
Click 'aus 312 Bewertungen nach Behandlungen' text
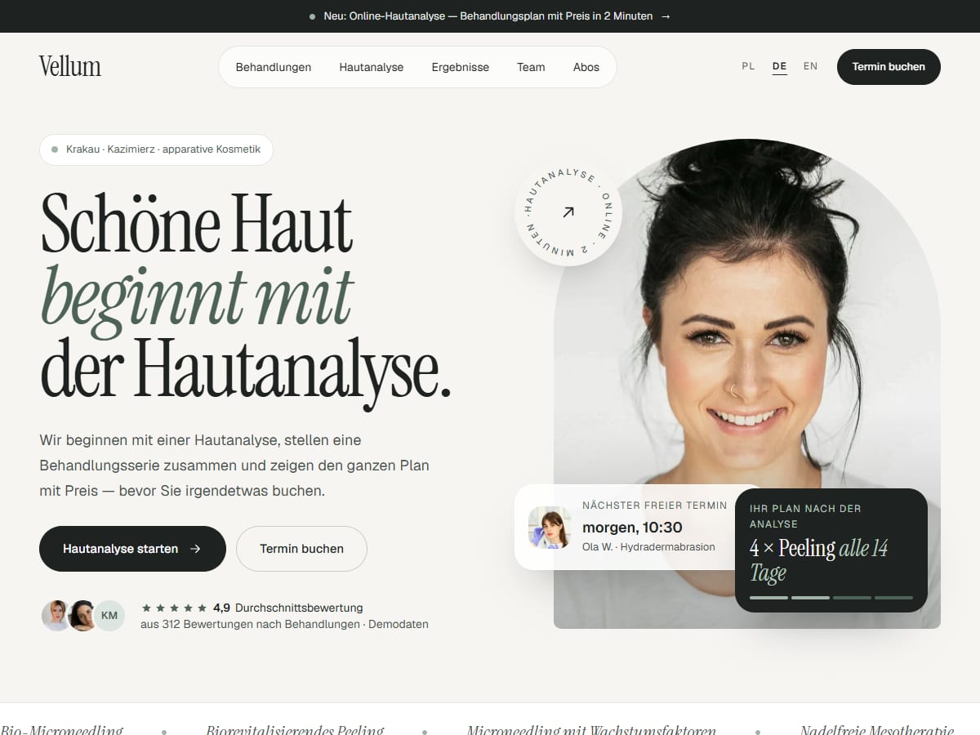point(251,624)
